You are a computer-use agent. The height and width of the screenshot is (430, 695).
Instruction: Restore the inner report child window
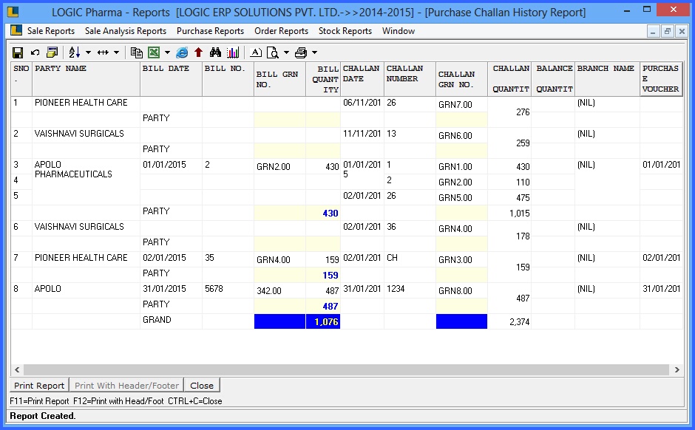[x=667, y=32]
